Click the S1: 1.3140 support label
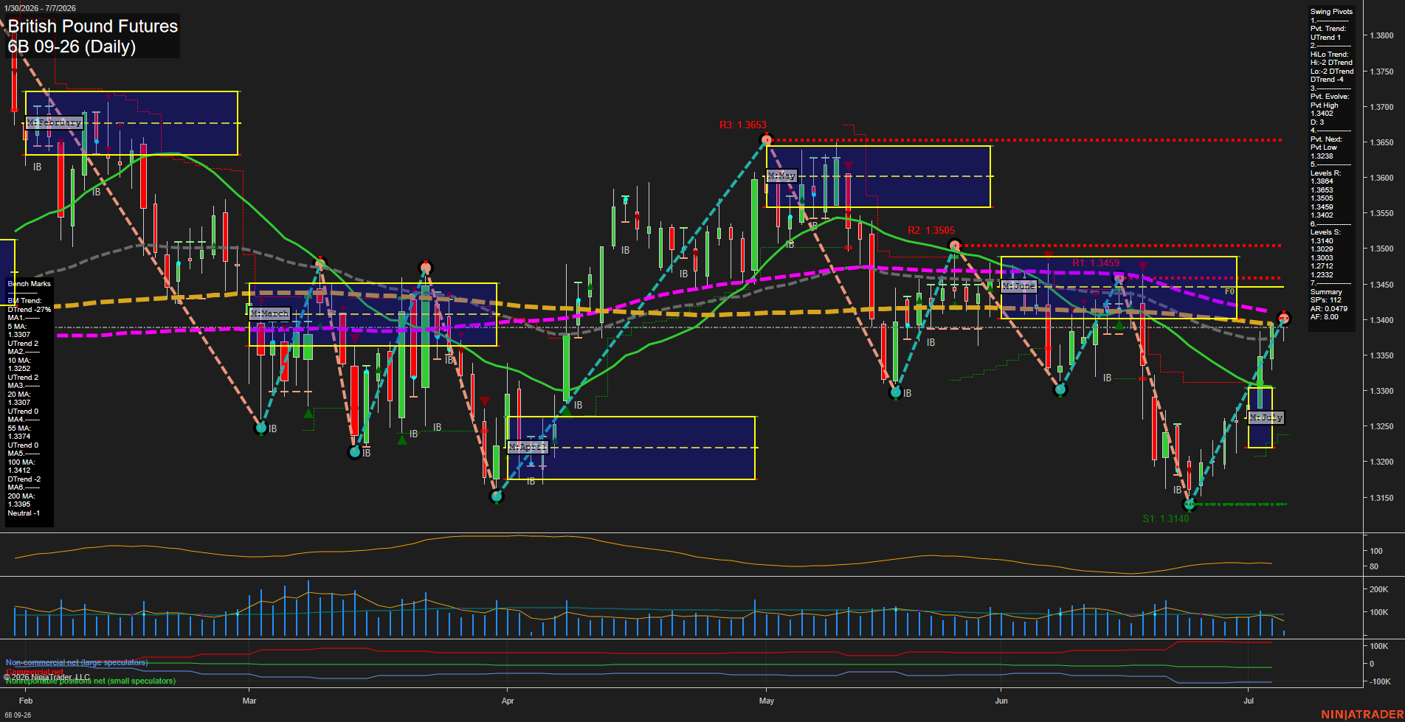The width and height of the screenshot is (1405, 722). 1166,519
